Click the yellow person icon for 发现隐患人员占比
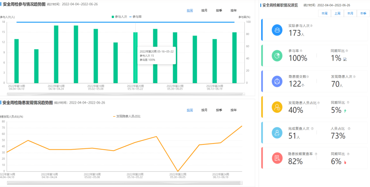 (277, 107)
